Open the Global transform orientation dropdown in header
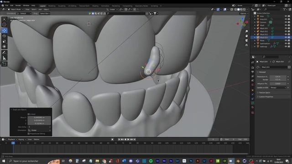Screen dimensions: 292x164 tap(112, 9)
